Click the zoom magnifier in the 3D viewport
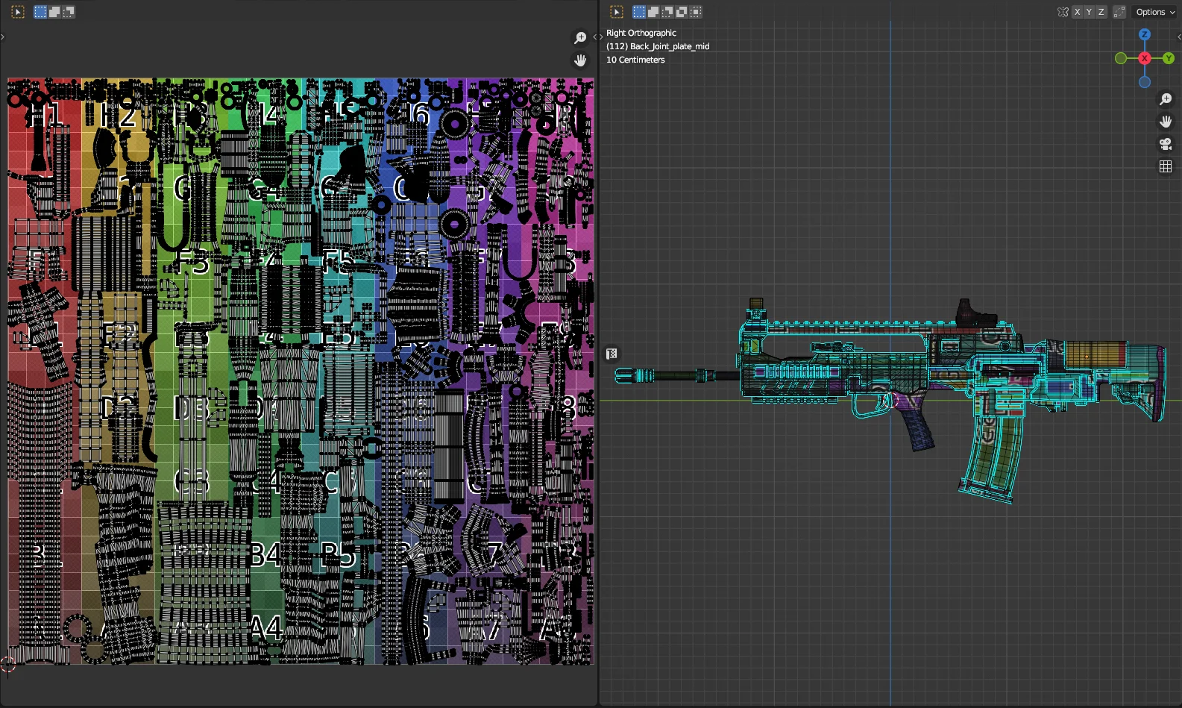Screen dimensions: 1182x708 pos(1166,99)
